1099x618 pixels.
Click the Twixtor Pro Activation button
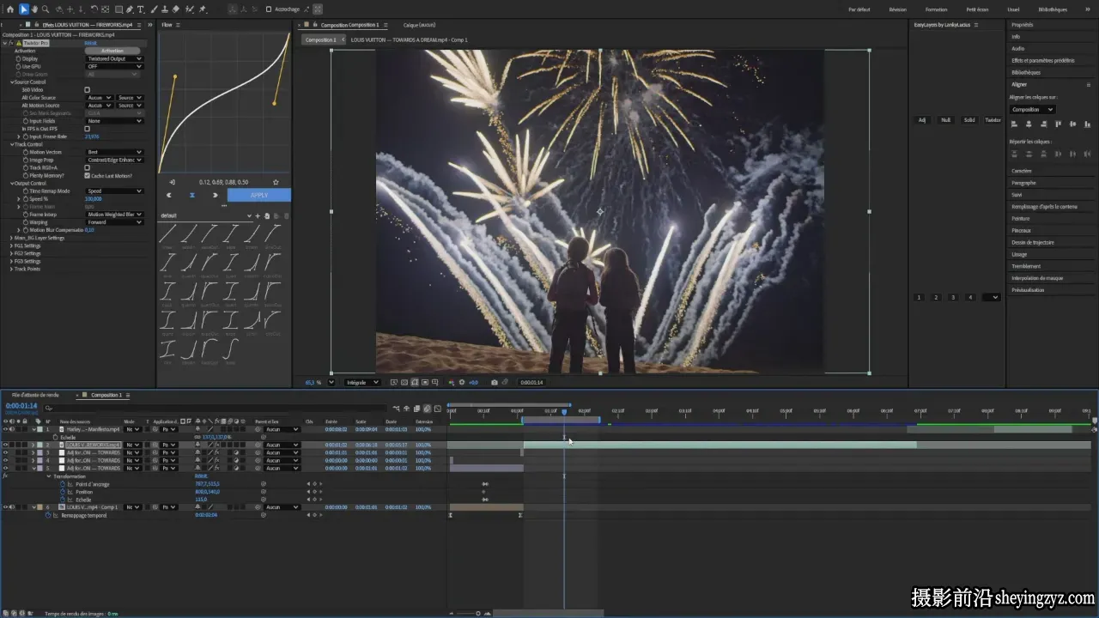[112, 51]
